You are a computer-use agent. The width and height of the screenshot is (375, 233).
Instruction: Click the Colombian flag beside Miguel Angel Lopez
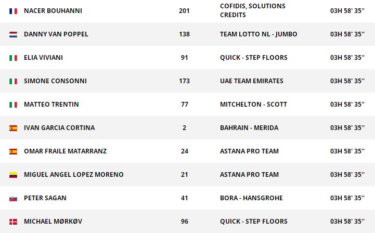13,175
